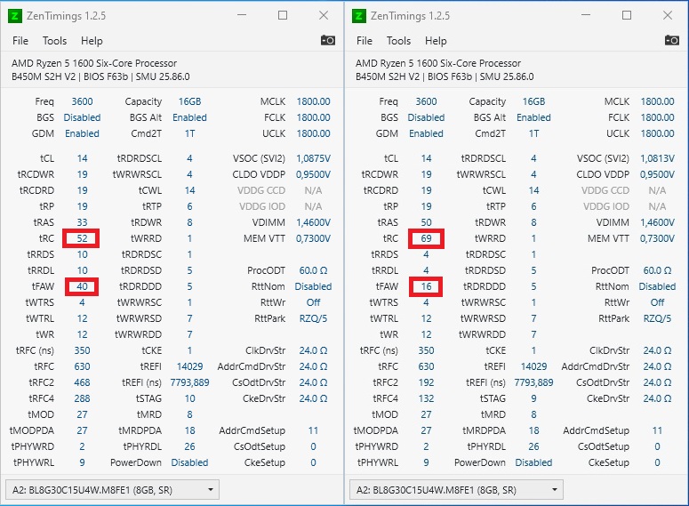Open the Tools menu in the right window

pos(398,41)
